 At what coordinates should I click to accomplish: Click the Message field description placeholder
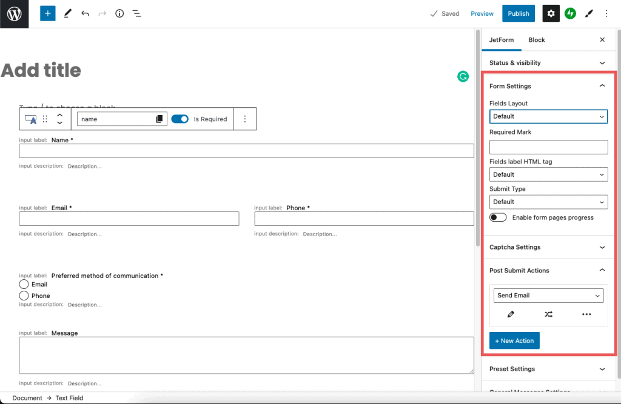point(85,383)
